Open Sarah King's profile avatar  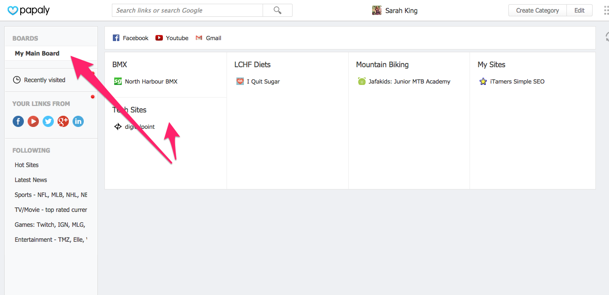coord(377,10)
